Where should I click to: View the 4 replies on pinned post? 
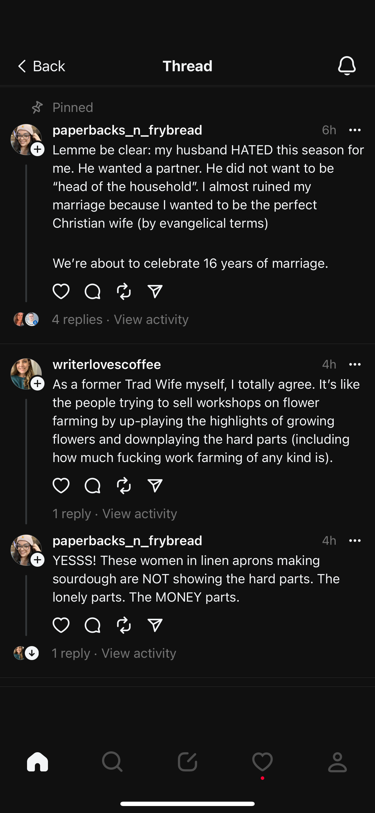[x=77, y=319]
